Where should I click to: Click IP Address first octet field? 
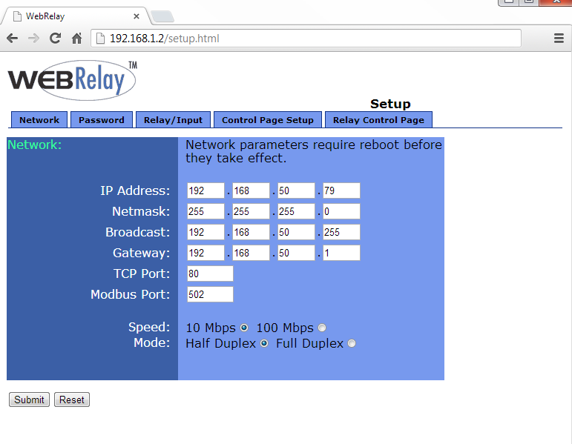coord(206,190)
